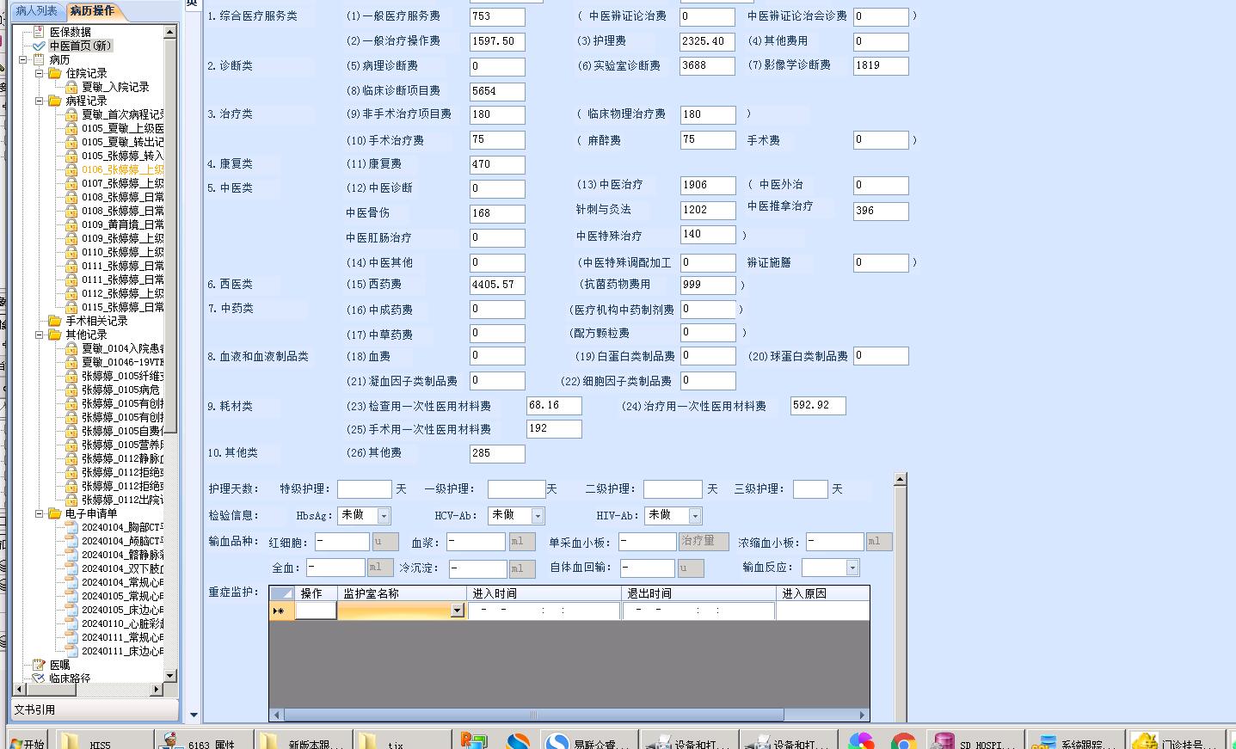Click the 病程记录 folder icon
Viewport: 1236px width, 749px height.
pyautogui.click(x=55, y=101)
